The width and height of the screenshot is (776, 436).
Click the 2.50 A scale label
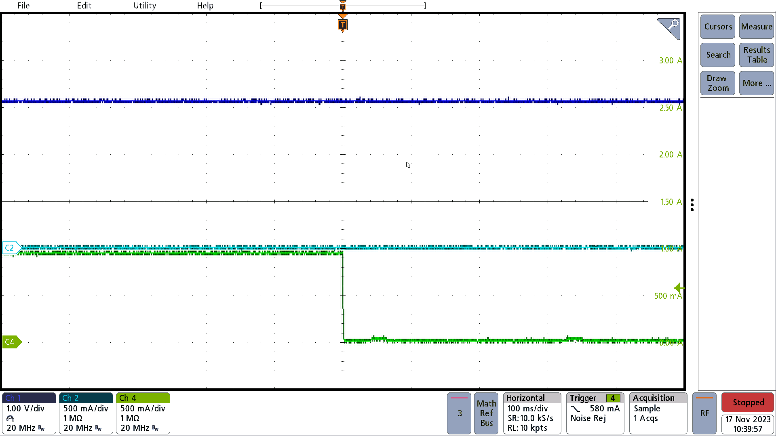click(671, 108)
